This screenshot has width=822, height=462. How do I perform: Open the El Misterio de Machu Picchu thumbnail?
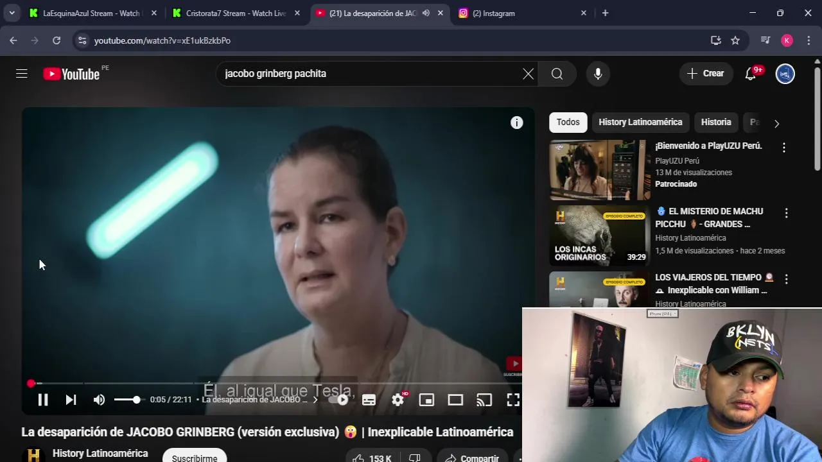click(599, 235)
